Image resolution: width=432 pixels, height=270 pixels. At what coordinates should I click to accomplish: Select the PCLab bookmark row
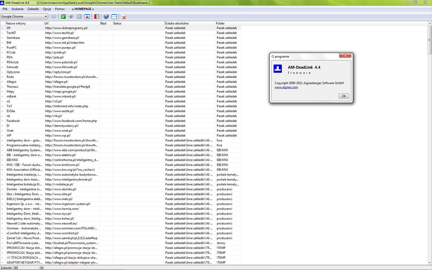click(121, 52)
